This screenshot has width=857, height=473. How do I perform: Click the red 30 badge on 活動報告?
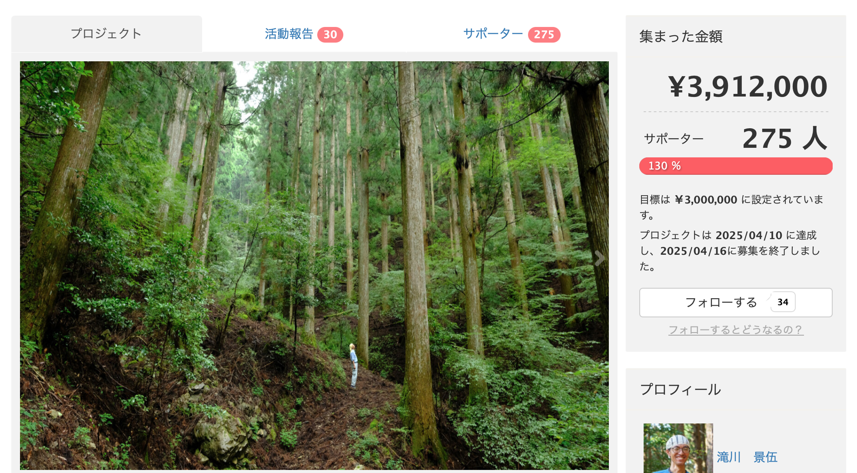(330, 35)
